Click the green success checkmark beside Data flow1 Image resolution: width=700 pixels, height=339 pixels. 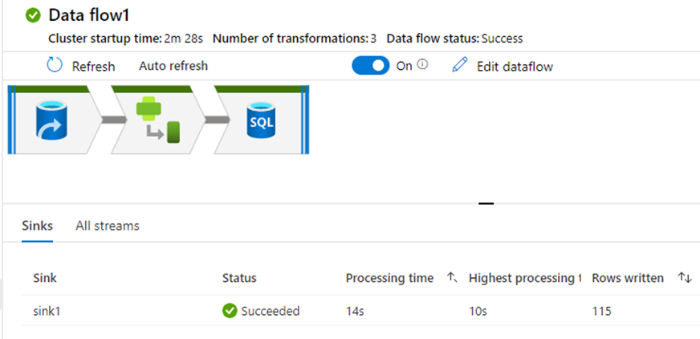[x=33, y=17]
